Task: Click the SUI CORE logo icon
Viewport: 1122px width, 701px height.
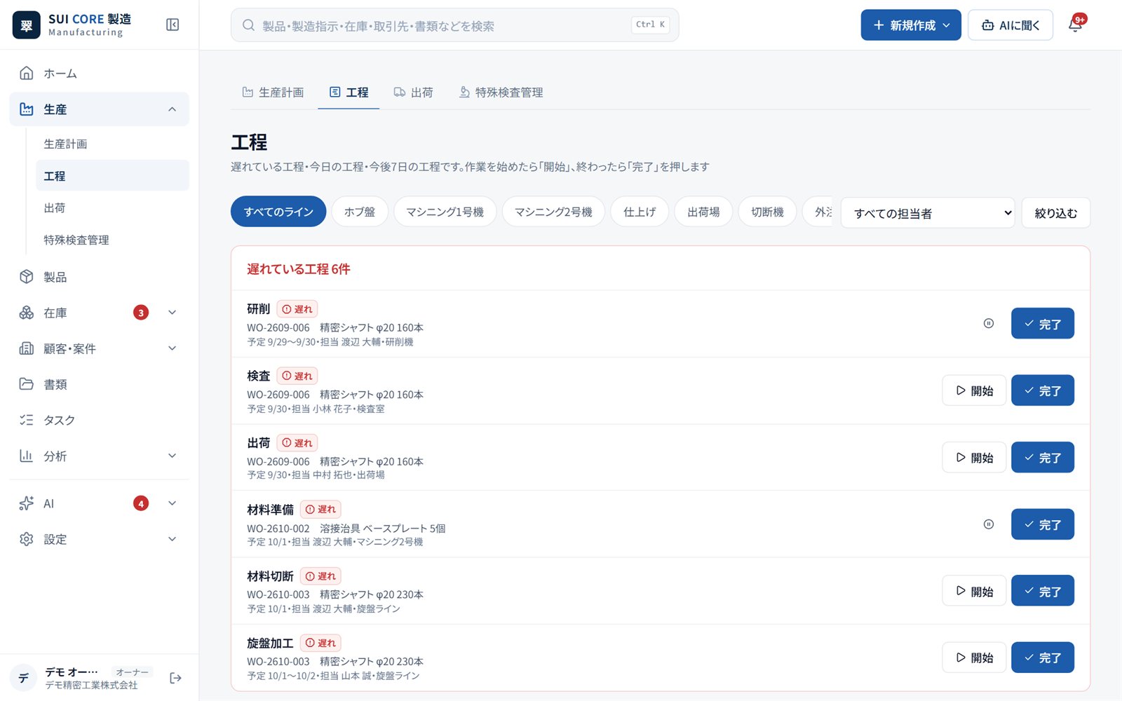Action: [x=27, y=25]
